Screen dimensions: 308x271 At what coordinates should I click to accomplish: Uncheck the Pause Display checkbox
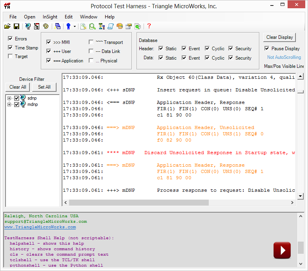267,48
